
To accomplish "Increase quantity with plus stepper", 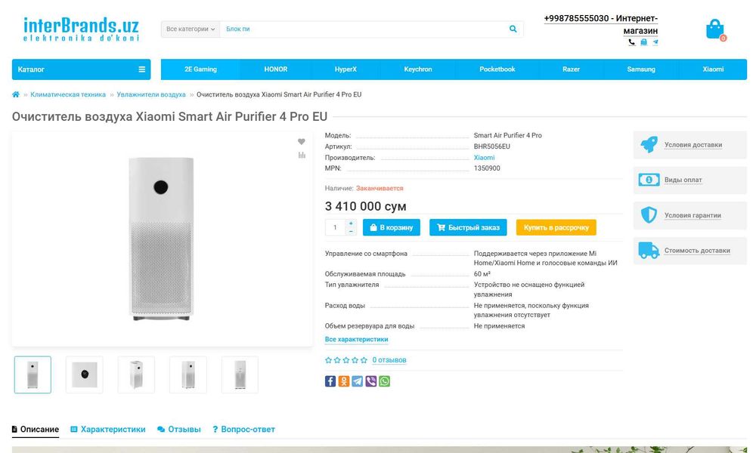I will click(x=351, y=223).
